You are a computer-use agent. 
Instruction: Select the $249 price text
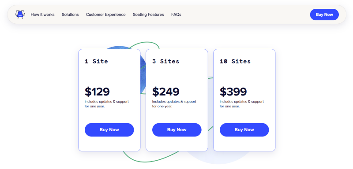click(x=166, y=92)
